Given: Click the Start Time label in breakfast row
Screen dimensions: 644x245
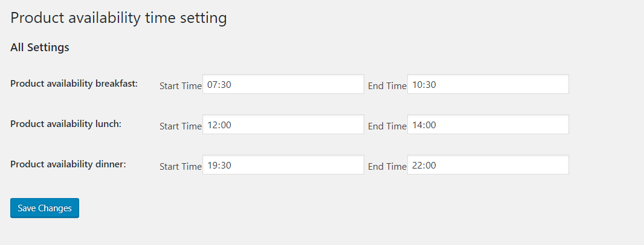Looking at the screenshot, I should 181,86.
